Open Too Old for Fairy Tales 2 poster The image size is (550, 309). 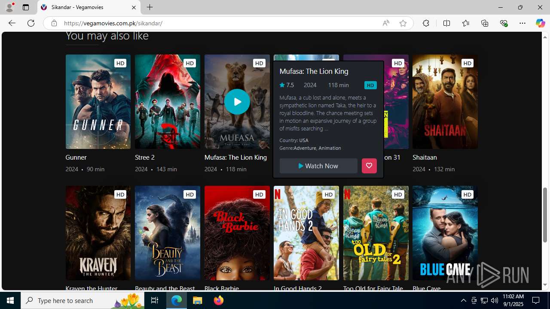376,233
